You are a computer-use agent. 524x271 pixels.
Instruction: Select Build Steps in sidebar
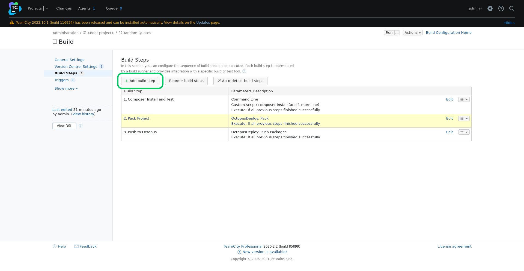click(x=66, y=73)
